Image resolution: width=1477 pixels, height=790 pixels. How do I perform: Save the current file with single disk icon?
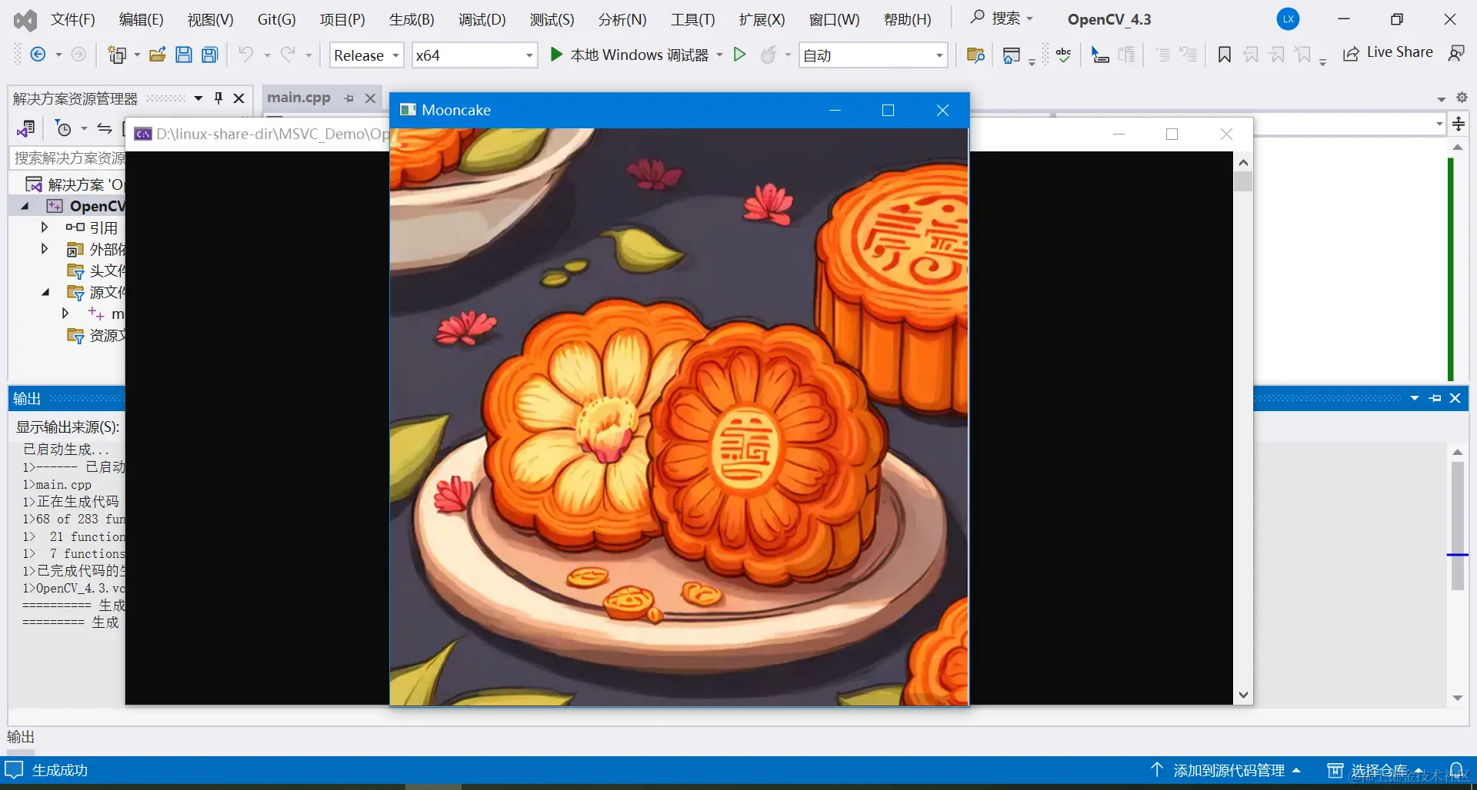[184, 55]
